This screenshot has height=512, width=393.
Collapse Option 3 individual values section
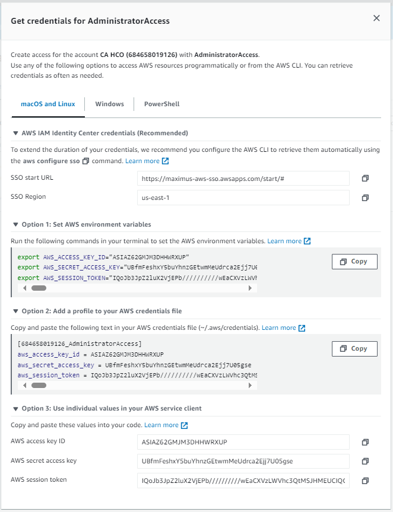point(15,408)
